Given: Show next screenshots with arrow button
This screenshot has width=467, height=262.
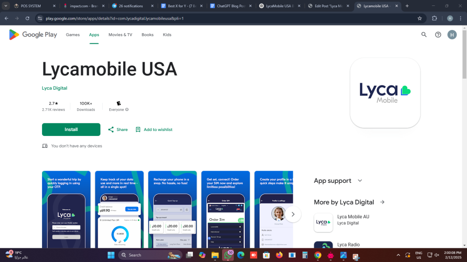Looking at the screenshot, I should (x=293, y=214).
